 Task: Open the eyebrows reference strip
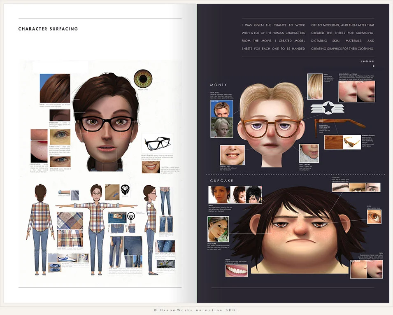click(356, 188)
